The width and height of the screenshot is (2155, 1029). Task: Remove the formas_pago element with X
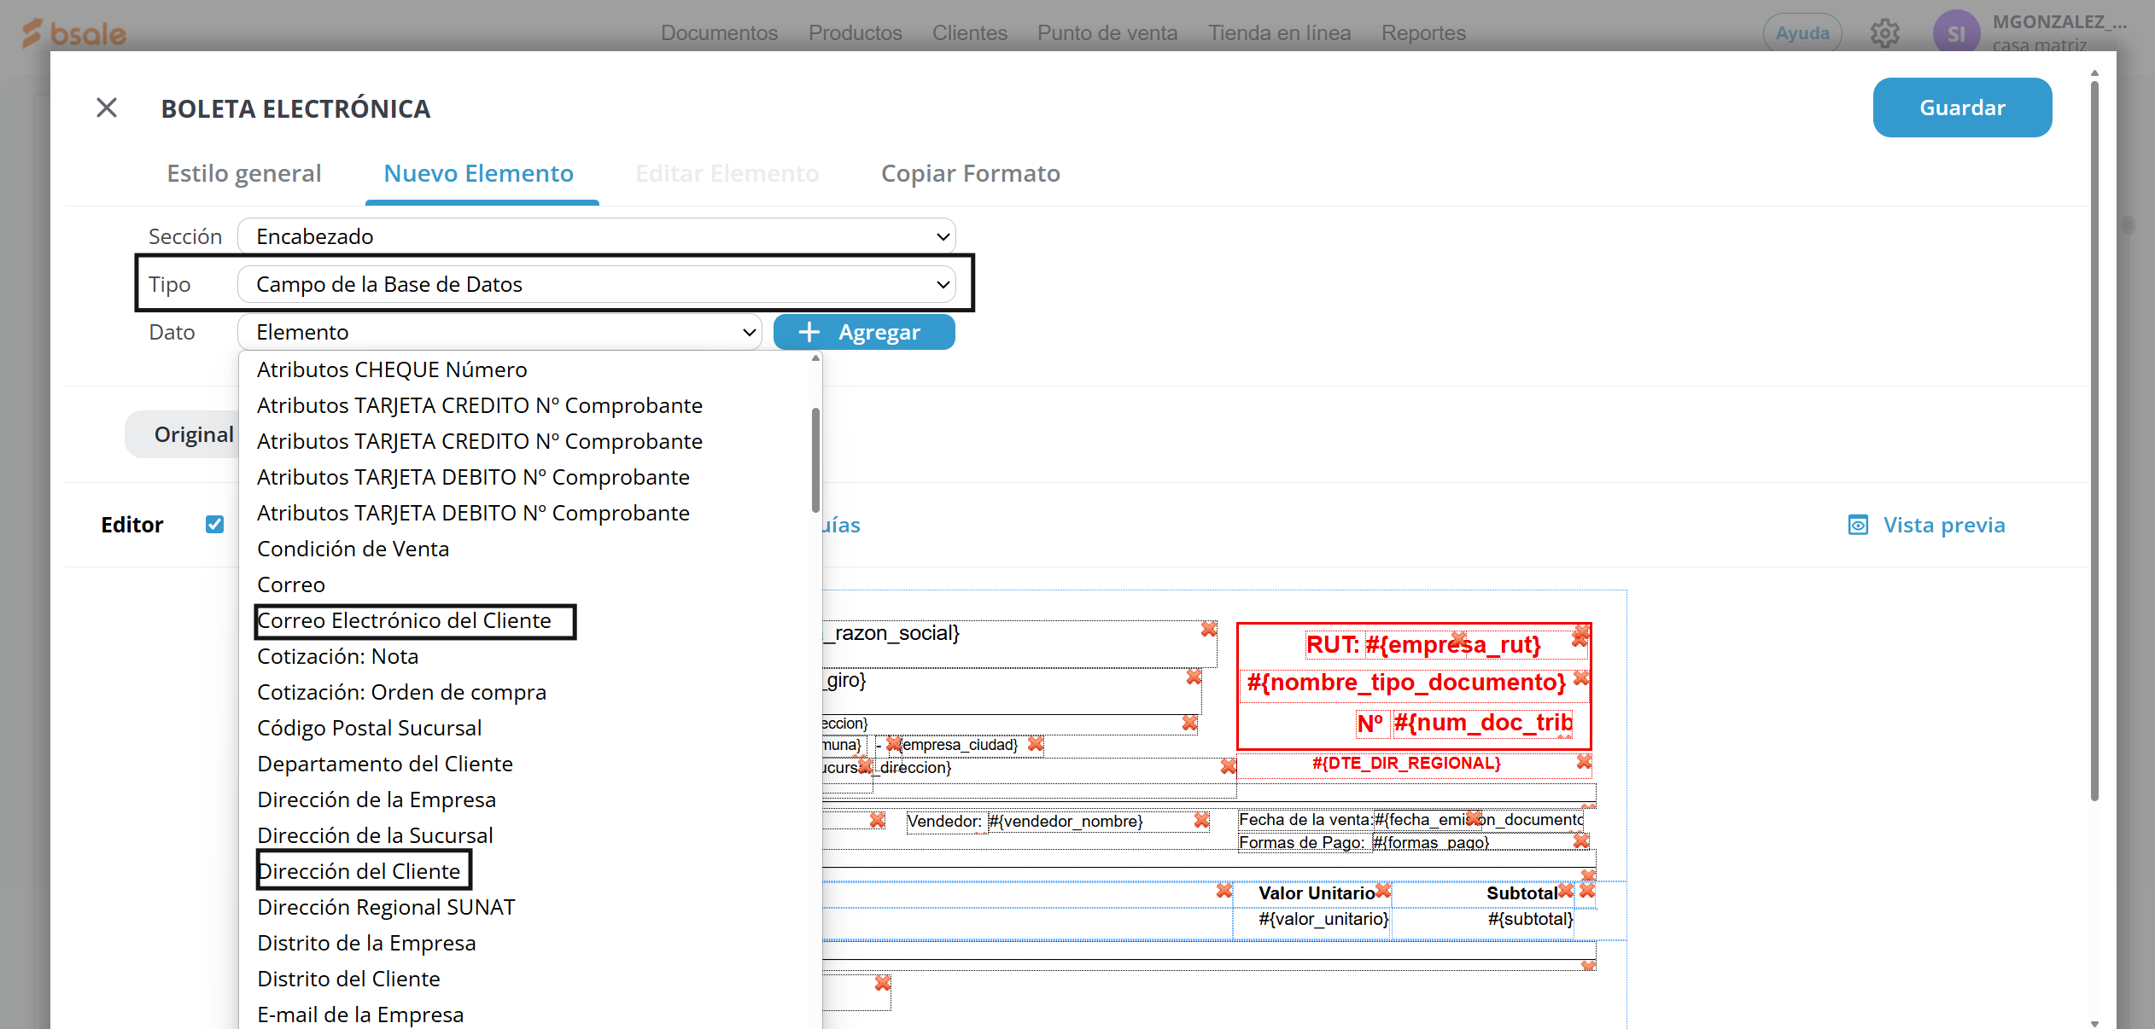1581,841
